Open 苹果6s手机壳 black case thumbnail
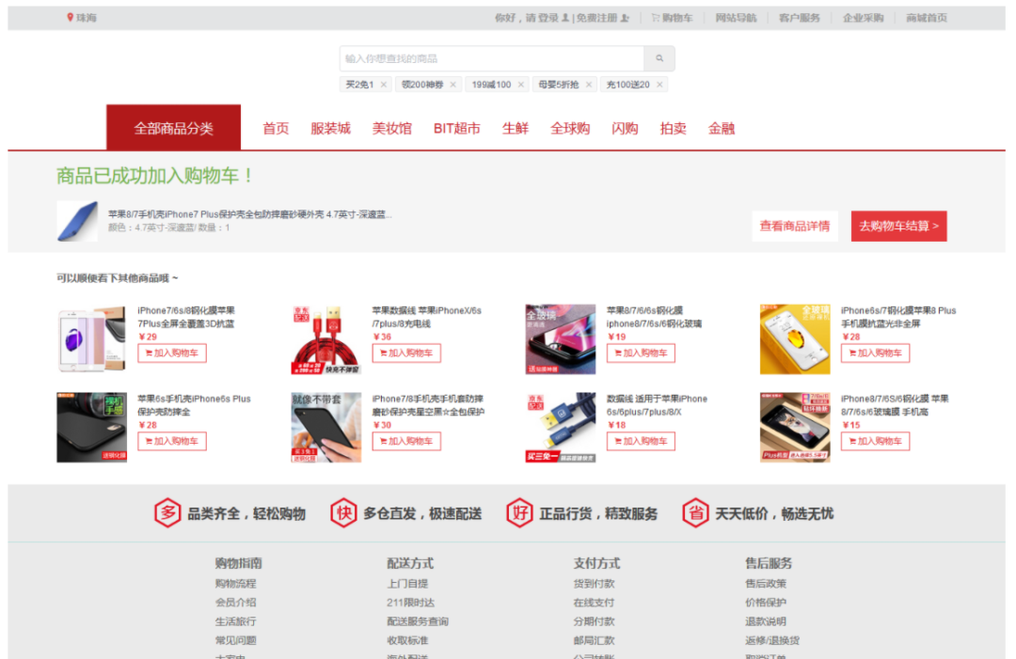Screen dimensions: 1016x659 pos(91,427)
